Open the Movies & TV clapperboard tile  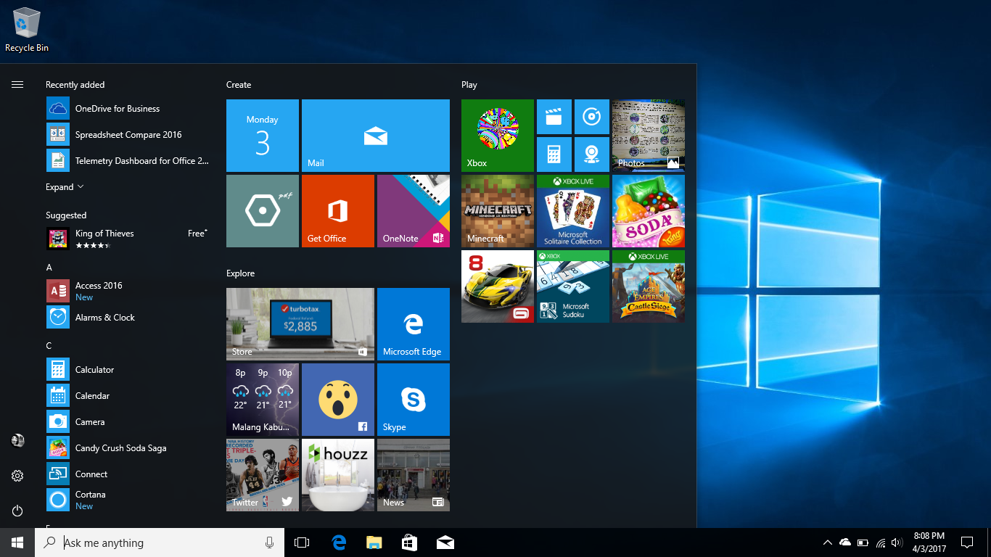click(554, 117)
